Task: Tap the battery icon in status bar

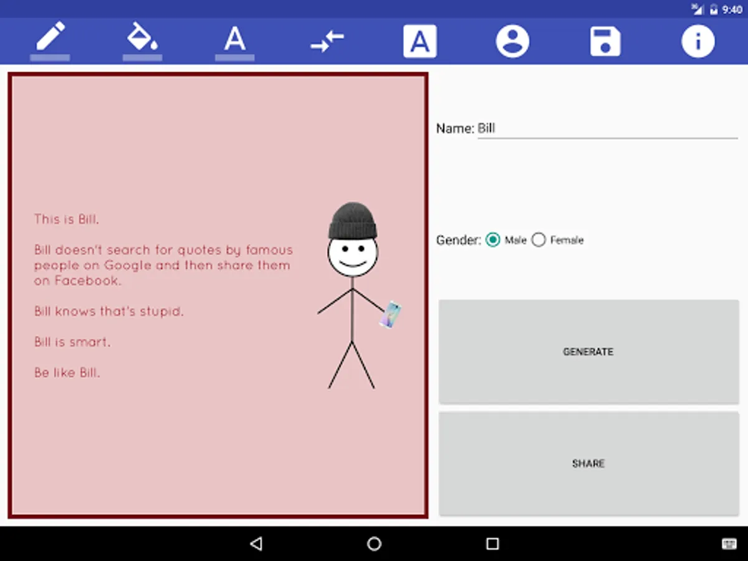Action: pos(714,9)
